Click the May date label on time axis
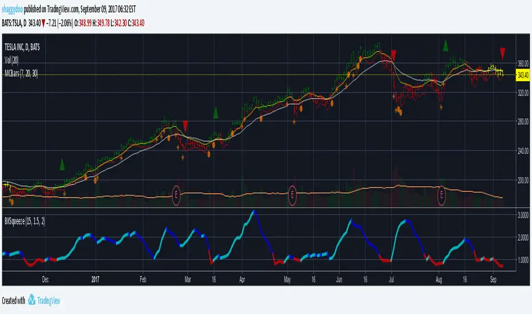Image resolution: width=532 pixels, height=314 pixels. [x=287, y=280]
